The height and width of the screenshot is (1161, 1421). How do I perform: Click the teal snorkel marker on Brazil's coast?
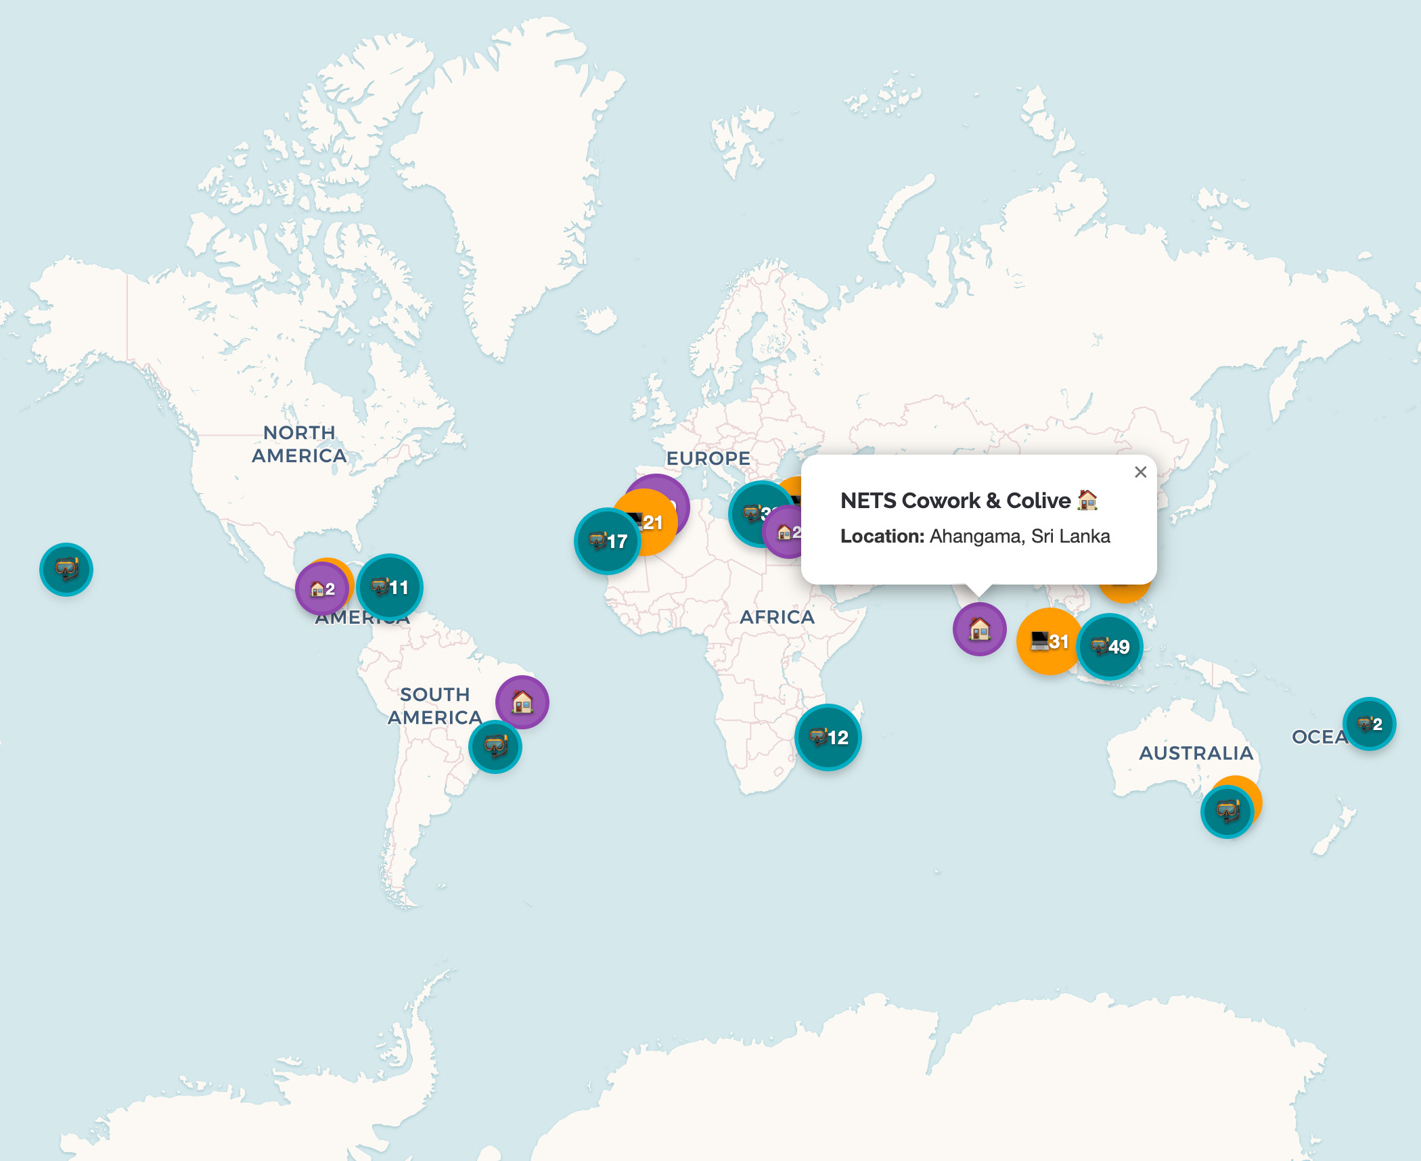coord(495,746)
